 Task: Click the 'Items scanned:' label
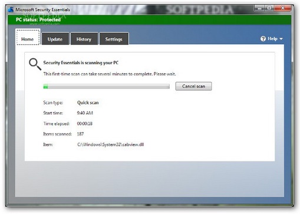click(x=57, y=134)
